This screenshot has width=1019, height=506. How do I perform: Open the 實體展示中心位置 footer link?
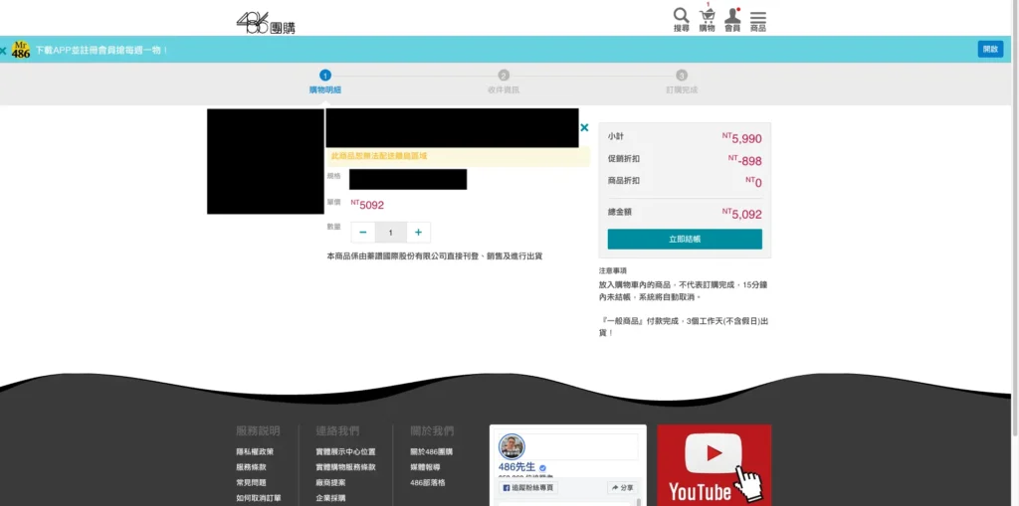click(345, 451)
